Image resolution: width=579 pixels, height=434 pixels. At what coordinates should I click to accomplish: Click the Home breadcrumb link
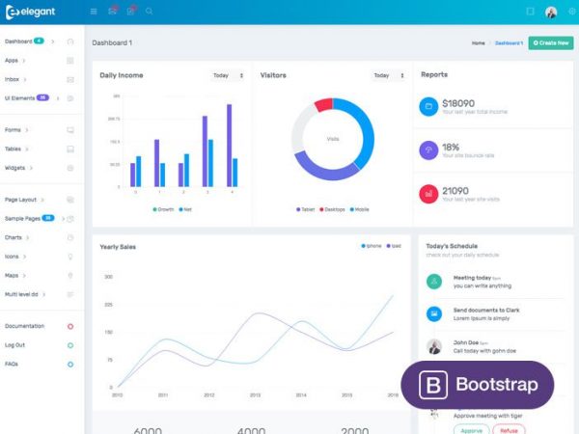479,43
